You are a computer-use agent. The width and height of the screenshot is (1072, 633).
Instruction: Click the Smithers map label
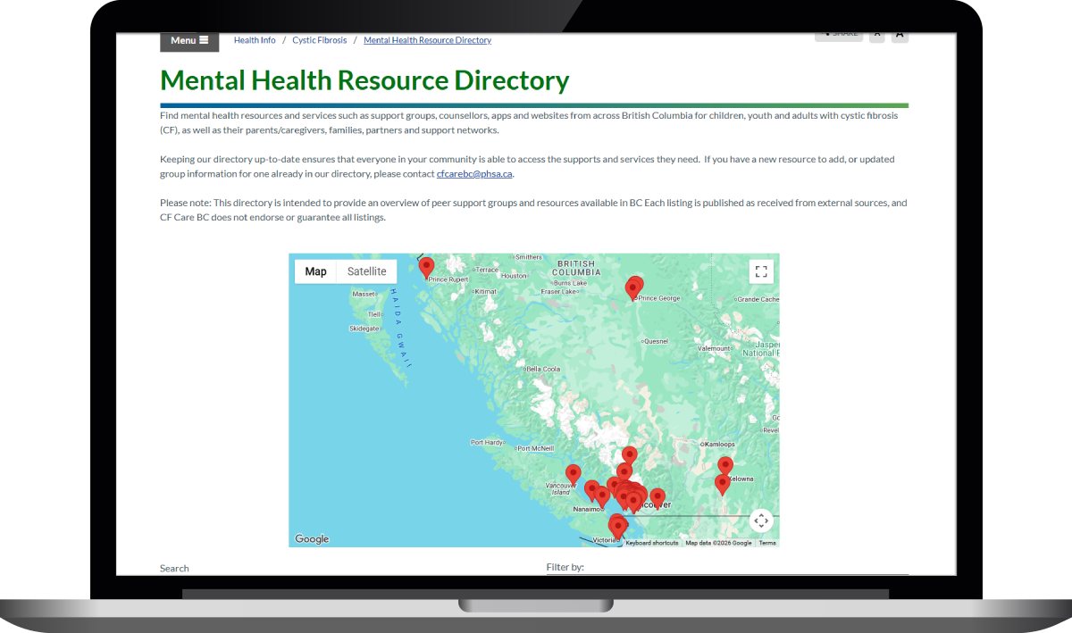click(529, 257)
